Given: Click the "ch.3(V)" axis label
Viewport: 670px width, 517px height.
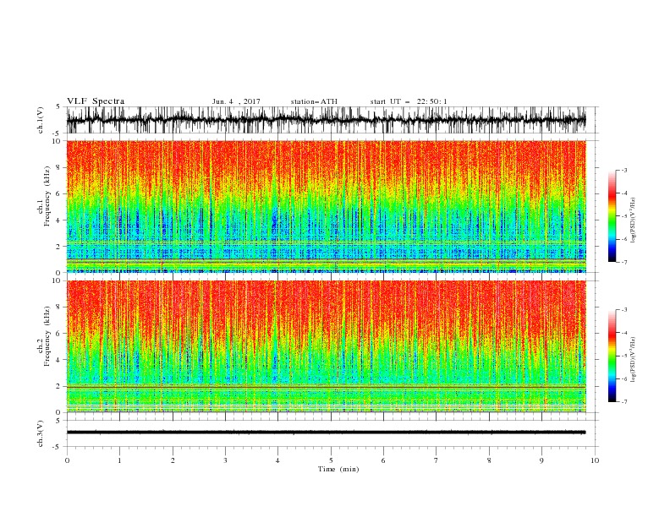Looking at the screenshot, I should (x=41, y=433).
